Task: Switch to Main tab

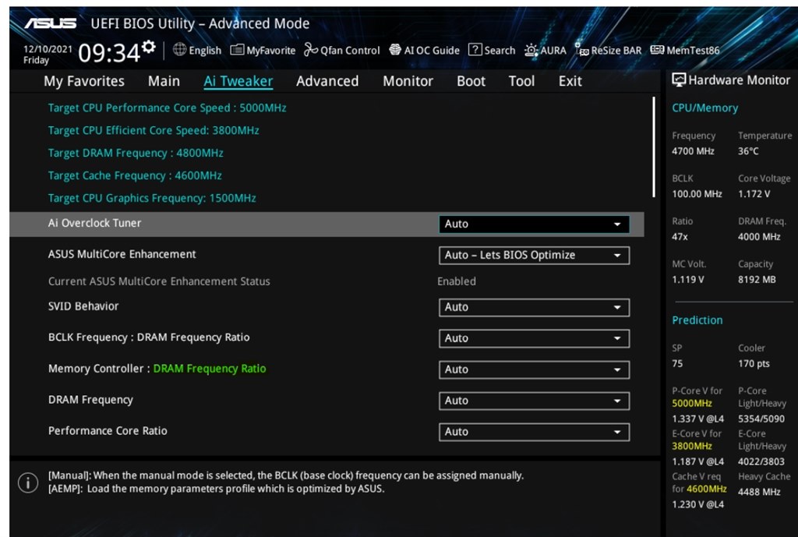Action: click(164, 81)
